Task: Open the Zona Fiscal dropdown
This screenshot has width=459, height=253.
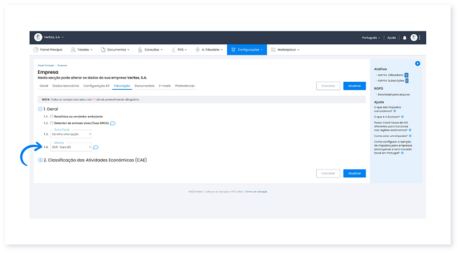Action: pyautogui.click(x=71, y=134)
